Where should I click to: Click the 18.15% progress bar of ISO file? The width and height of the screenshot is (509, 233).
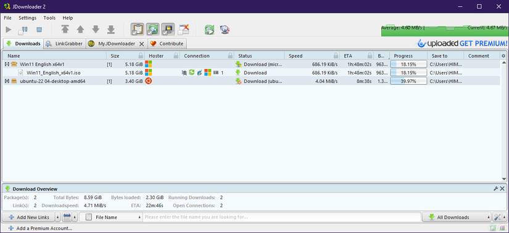click(408, 73)
